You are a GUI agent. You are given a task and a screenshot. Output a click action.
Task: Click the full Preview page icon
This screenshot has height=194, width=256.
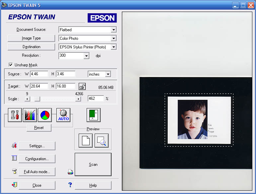pos(86,141)
